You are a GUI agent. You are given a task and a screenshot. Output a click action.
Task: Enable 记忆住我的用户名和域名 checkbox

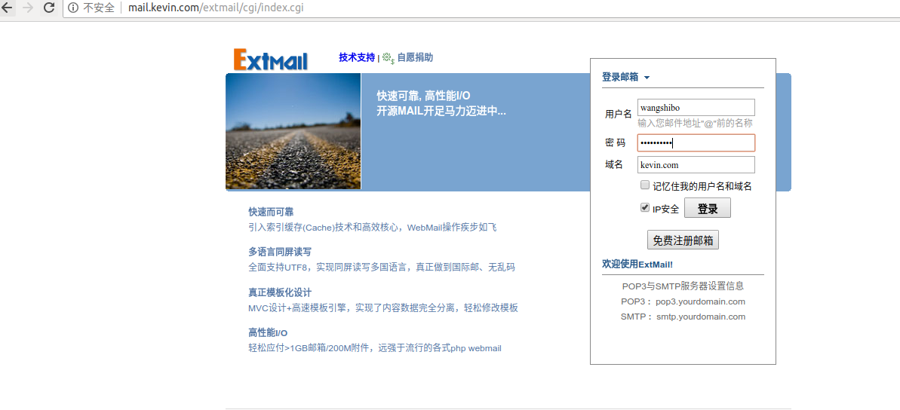(645, 185)
